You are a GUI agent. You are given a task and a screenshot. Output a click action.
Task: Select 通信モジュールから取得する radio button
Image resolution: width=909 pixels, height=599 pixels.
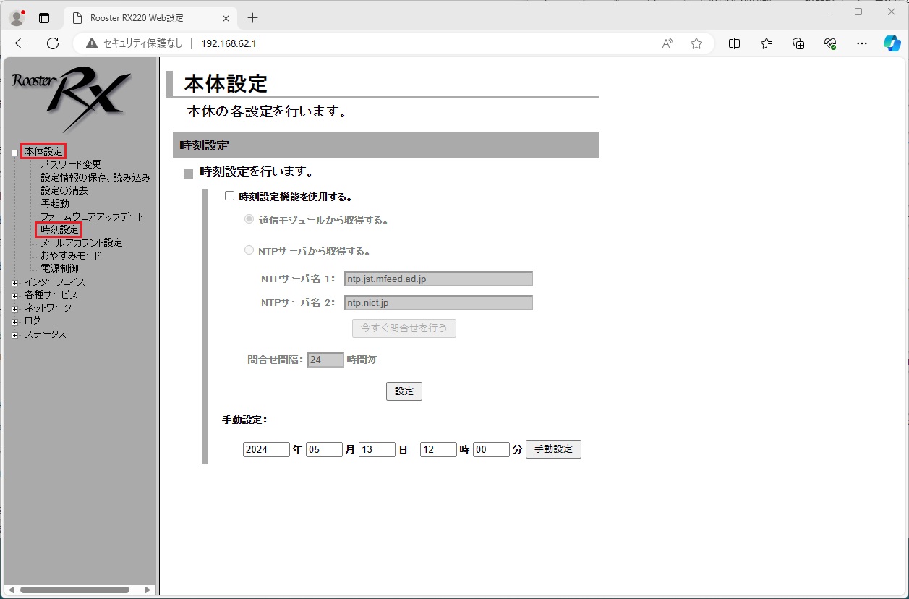249,219
